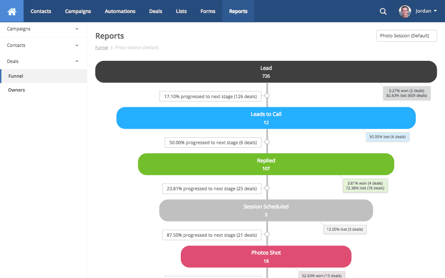This screenshot has width=445, height=278.
Task: Open the Lists page from the top navigation
Action: tap(181, 11)
